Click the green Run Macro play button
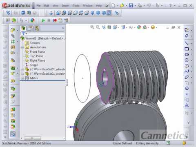This screenshot has height=147, width=196. point(43,20)
